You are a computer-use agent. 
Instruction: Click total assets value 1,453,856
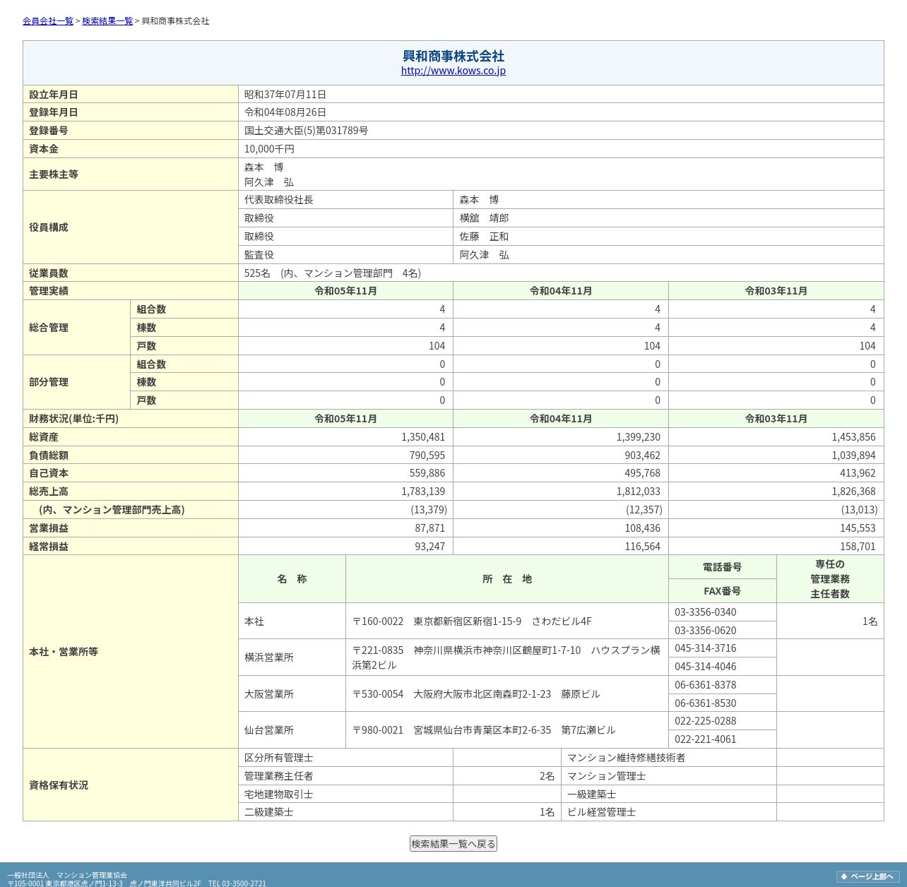pyautogui.click(x=853, y=437)
